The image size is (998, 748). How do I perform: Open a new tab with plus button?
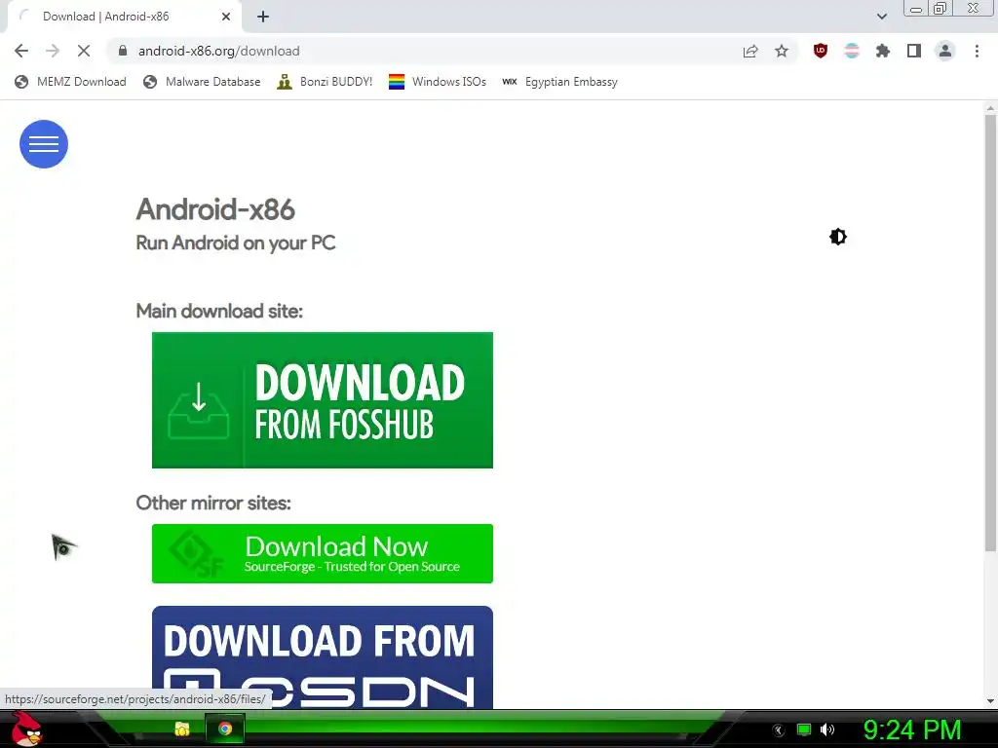pos(263,17)
